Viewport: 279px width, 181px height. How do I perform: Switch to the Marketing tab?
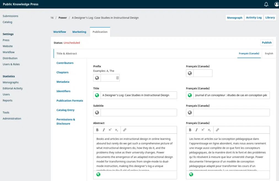coord(79,32)
